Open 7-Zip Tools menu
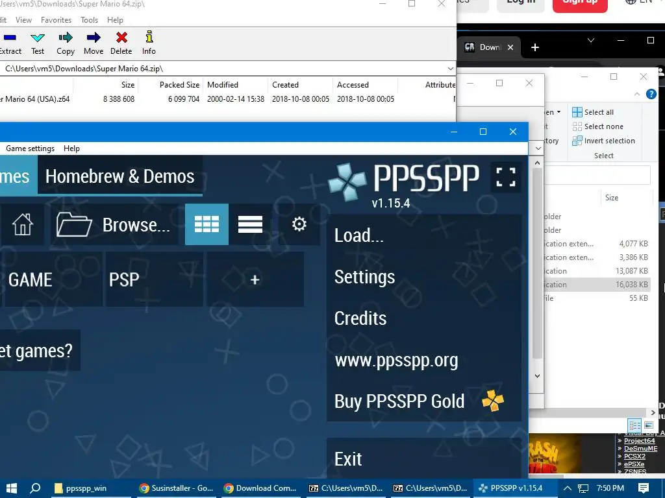Screen dimensions: 665x498 89,20
